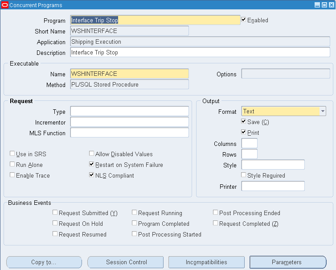This screenshot has width=336, height=270.
Task: Open the Incompatibilities button
Action: click(206, 262)
